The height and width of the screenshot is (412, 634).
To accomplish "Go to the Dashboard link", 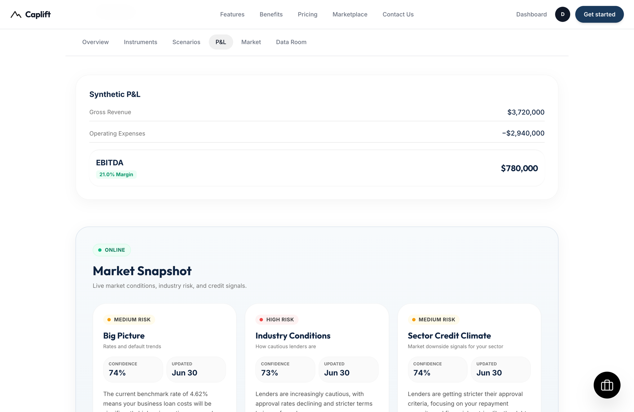I will [x=531, y=14].
